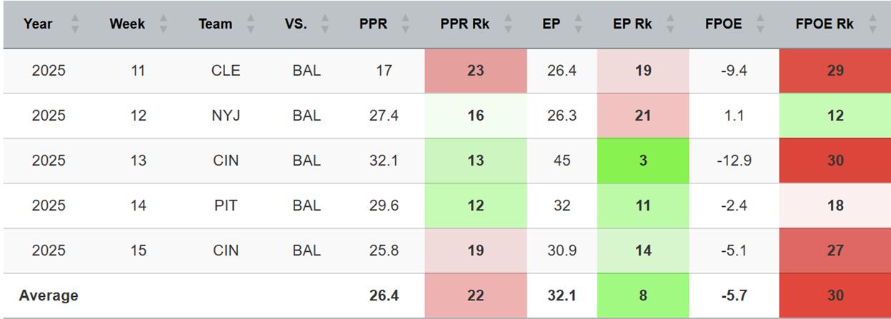
Task: Click the red FPOE Rk cell showing 29
Action: [x=835, y=71]
